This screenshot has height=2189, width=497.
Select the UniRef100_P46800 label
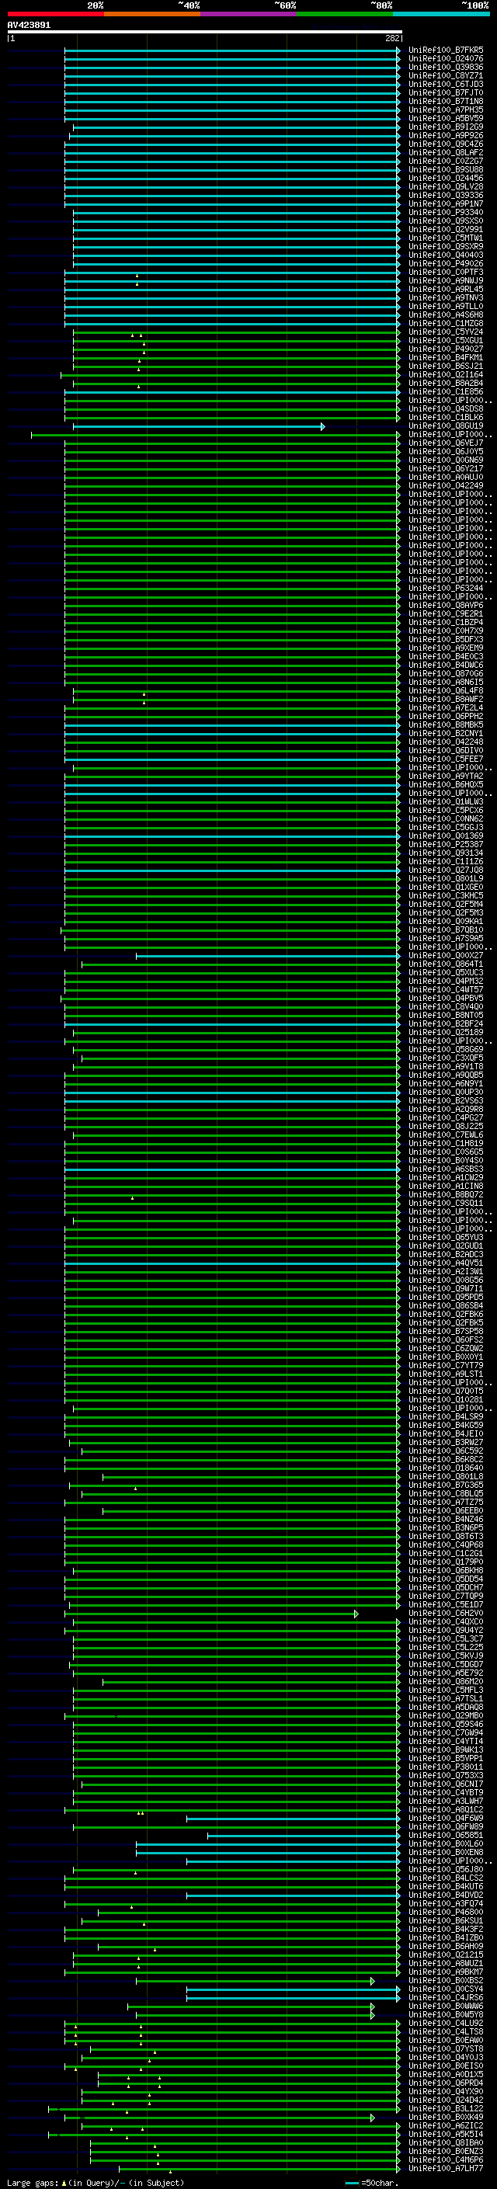[446, 1913]
